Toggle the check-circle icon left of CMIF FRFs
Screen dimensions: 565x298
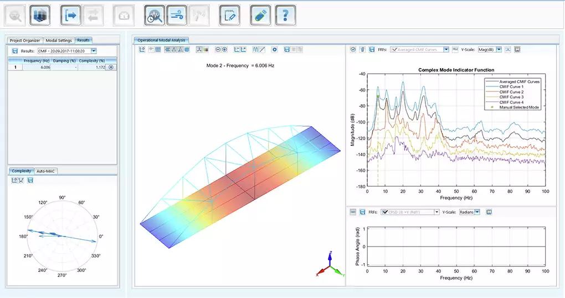353,49
